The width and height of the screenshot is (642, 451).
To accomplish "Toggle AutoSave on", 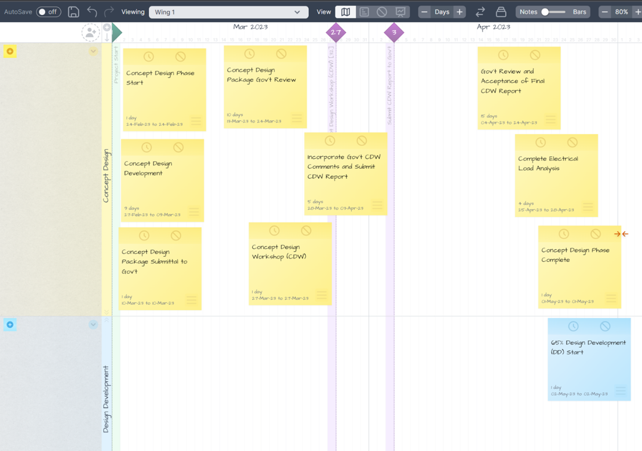I will point(49,11).
